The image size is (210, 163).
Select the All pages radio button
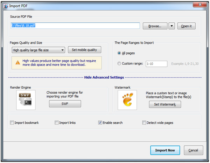[x=119, y=53]
